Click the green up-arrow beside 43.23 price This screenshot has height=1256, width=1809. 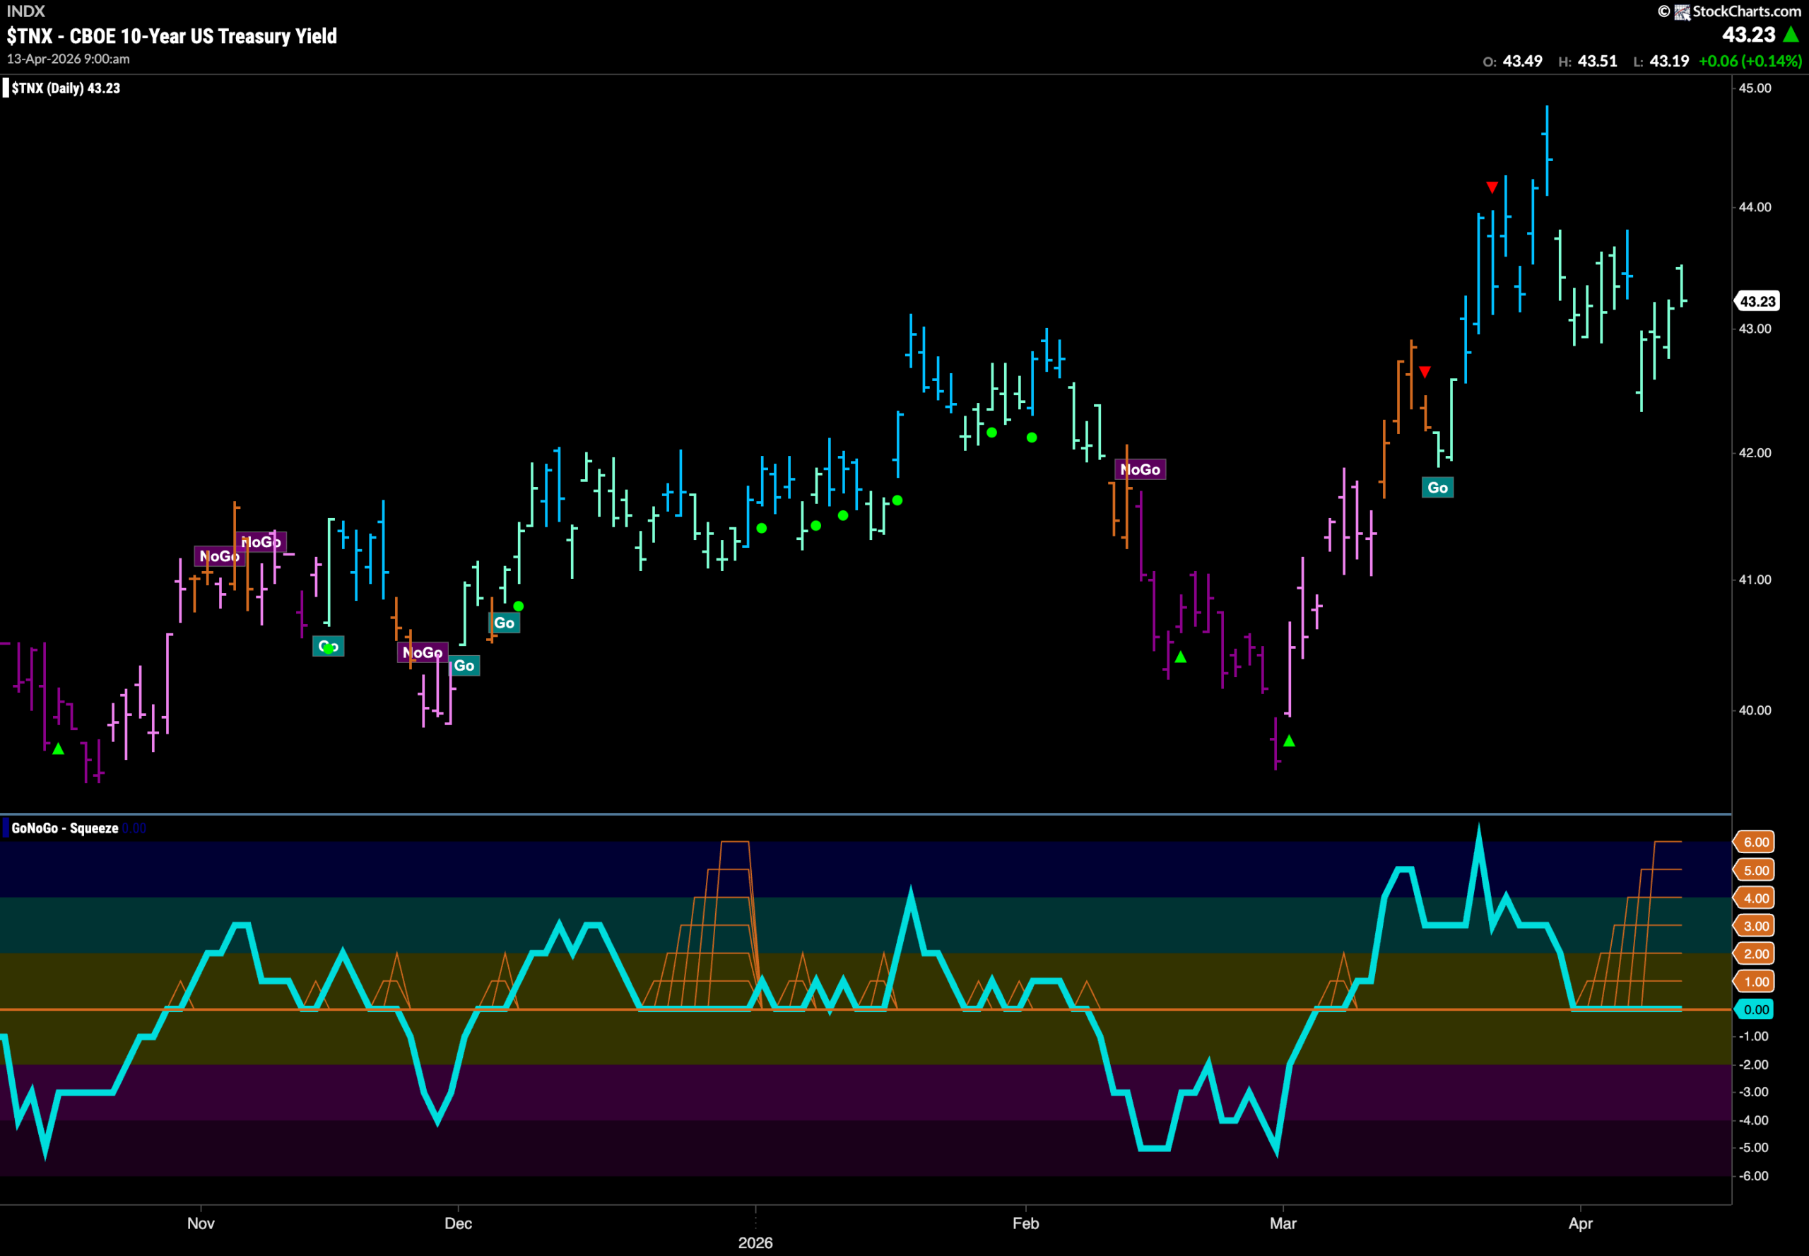[1791, 35]
